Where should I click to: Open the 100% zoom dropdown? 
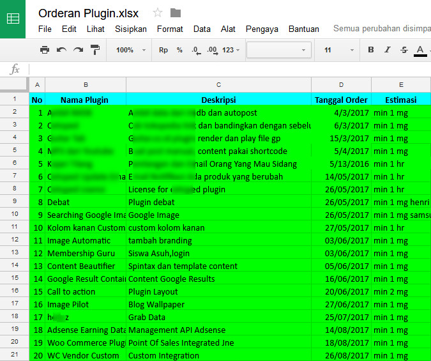(x=130, y=50)
